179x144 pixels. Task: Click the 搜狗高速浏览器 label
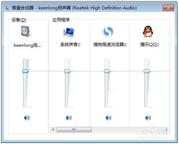tap(110, 45)
